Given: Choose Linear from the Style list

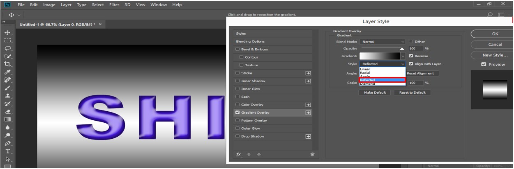Looking at the screenshot, I should point(382,69).
